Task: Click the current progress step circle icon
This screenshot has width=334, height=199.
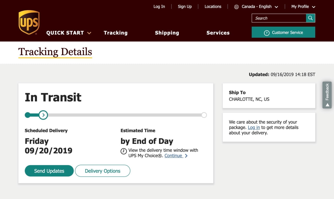Action: tap(43, 115)
